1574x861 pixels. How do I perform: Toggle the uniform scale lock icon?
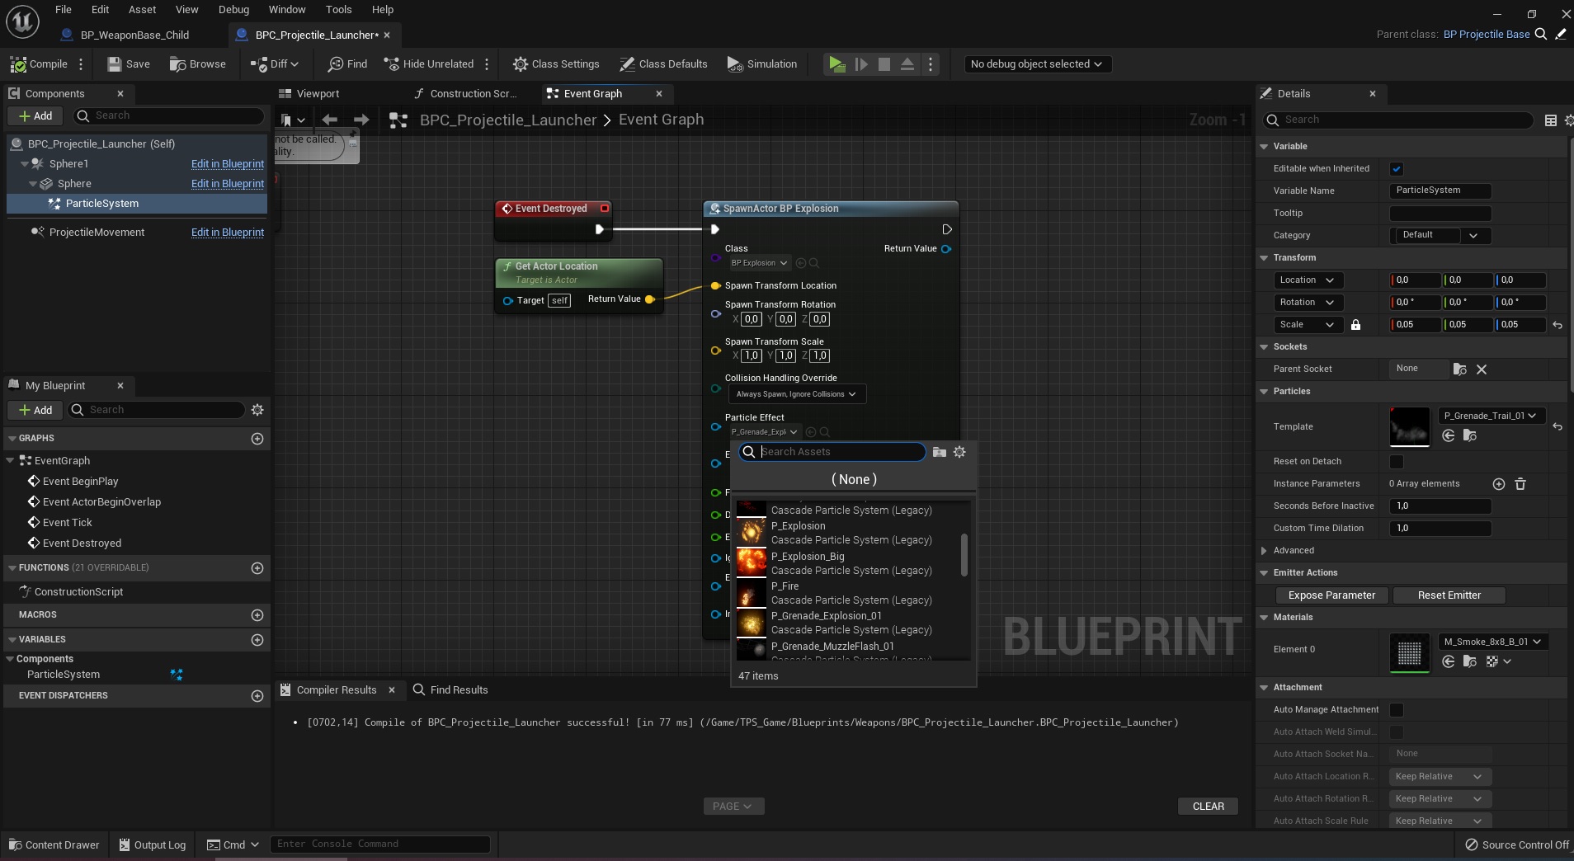[x=1355, y=325]
